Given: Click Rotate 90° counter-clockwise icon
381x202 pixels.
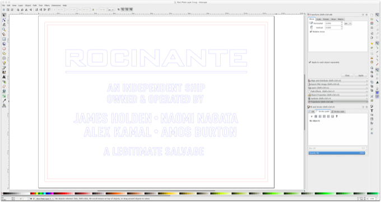Looking at the screenshot, I should pos(18,10).
